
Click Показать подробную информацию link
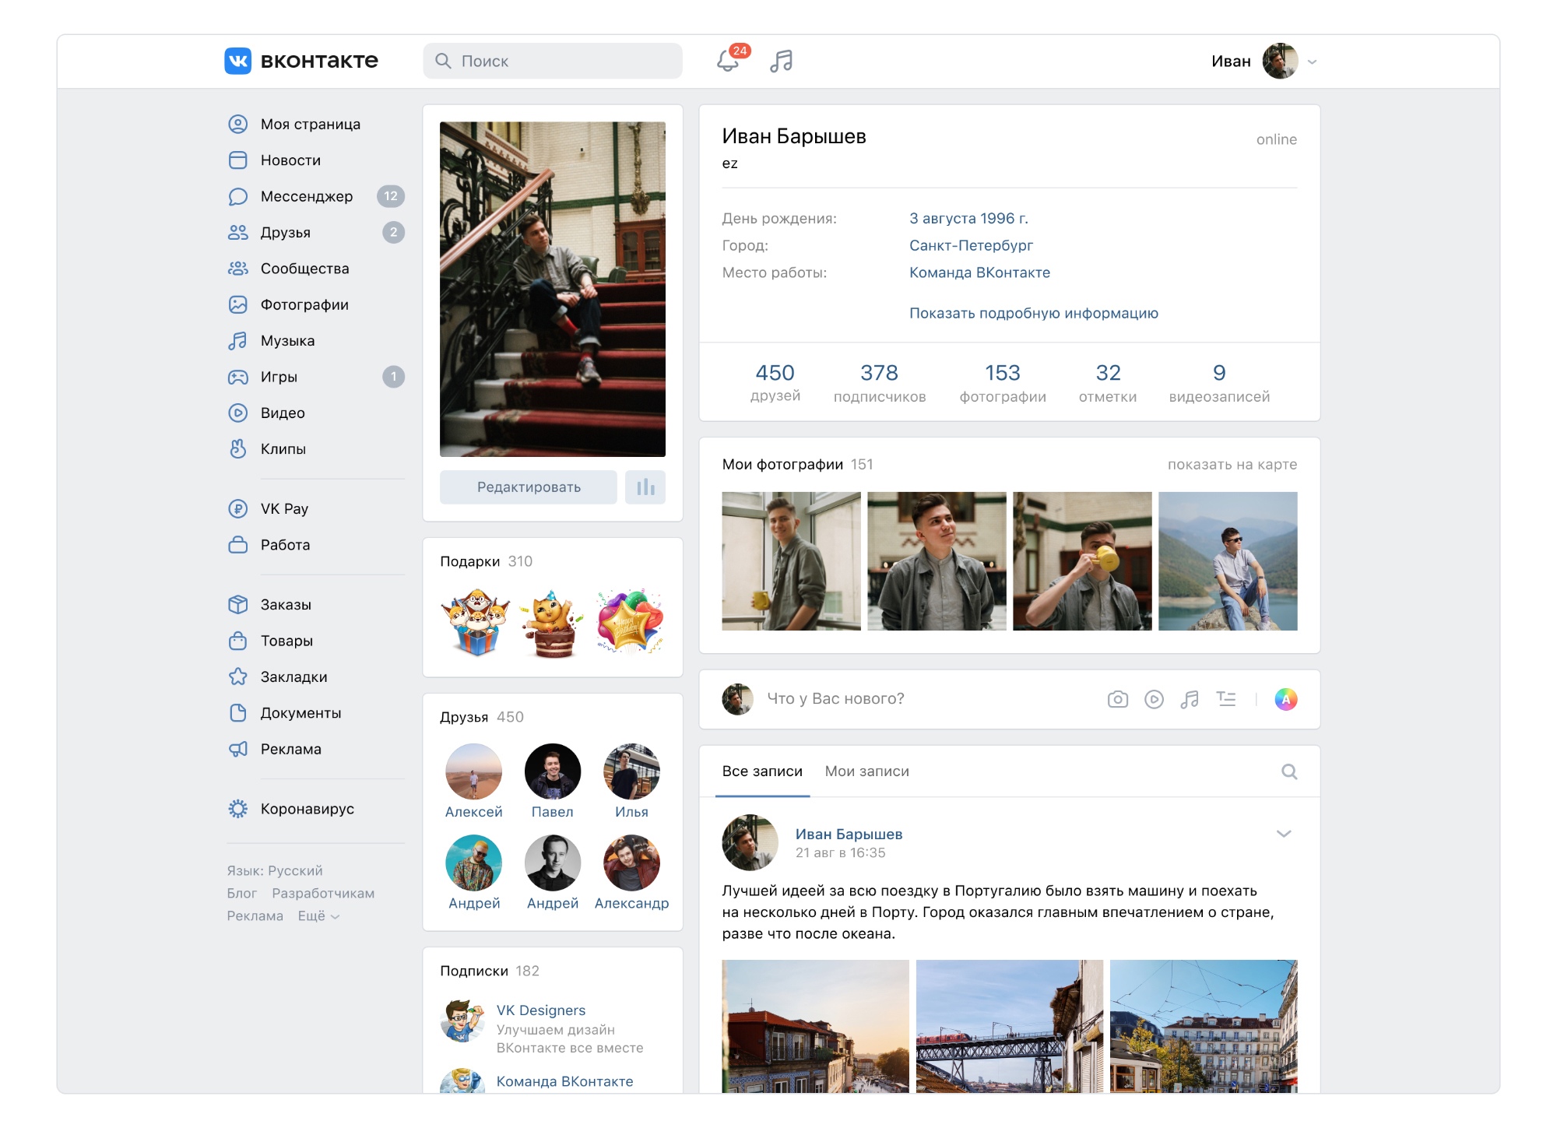click(1033, 313)
